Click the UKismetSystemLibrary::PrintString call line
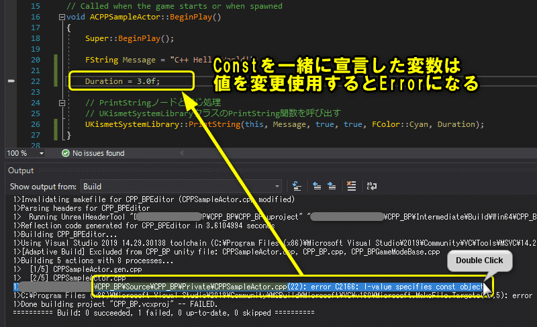 [x=285, y=124]
